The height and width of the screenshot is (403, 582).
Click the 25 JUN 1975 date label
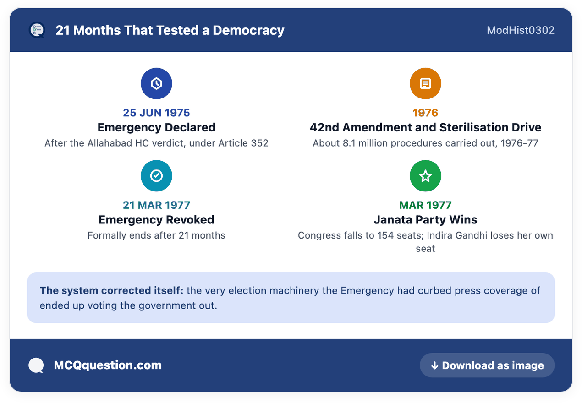point(156,113)
